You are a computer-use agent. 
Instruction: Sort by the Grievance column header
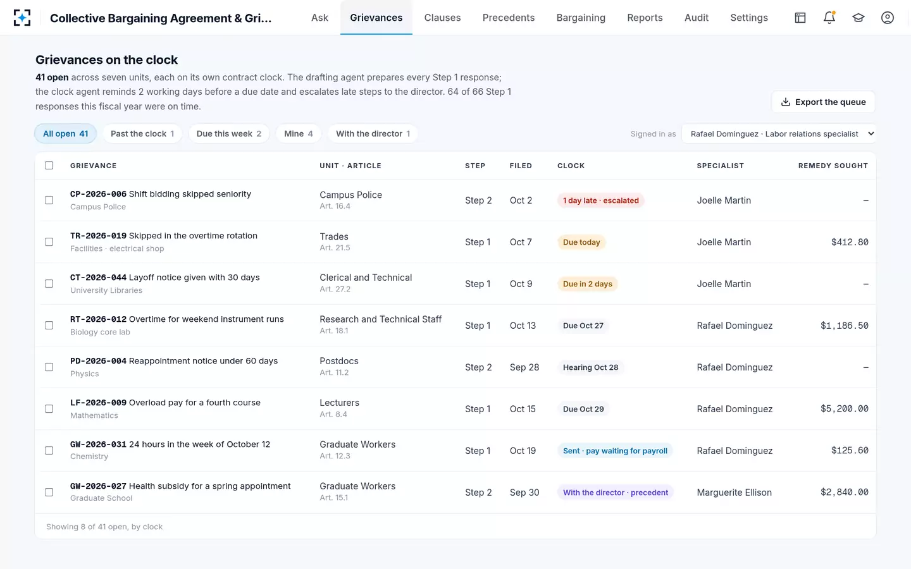tap(94, 166)
